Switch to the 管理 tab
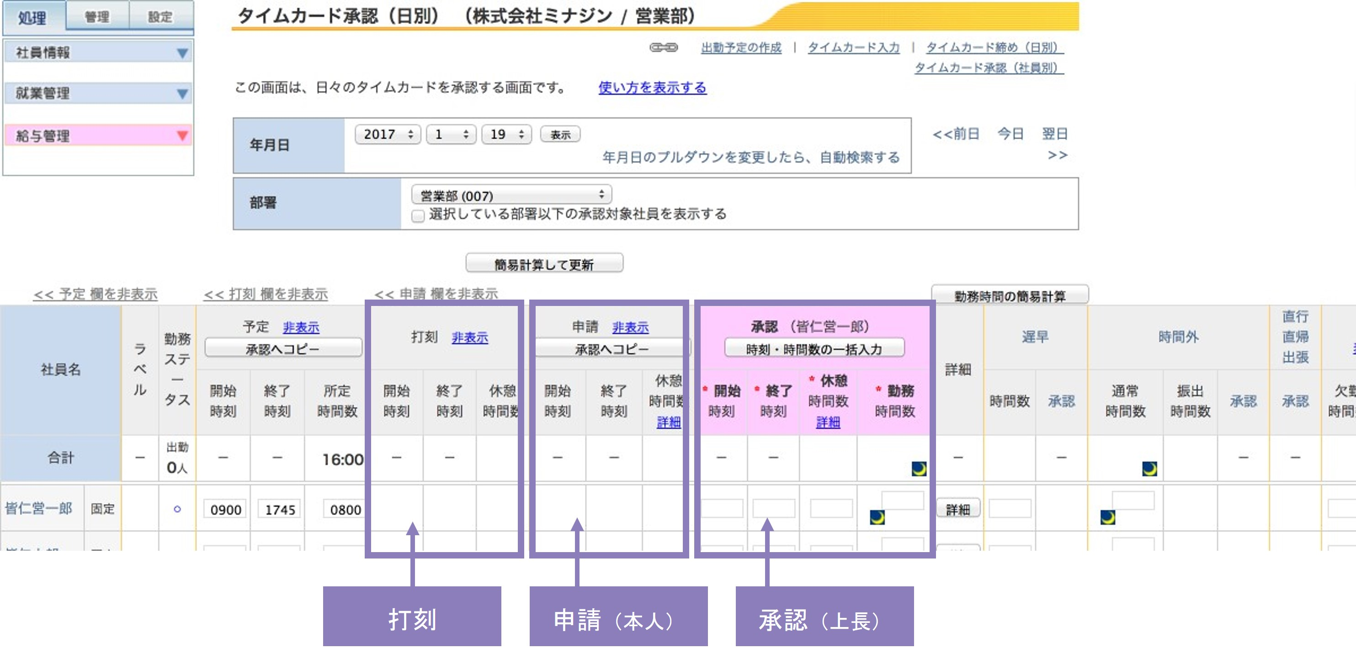The height and width of the screenshot is (648, 1356). [x=97, y=17]
